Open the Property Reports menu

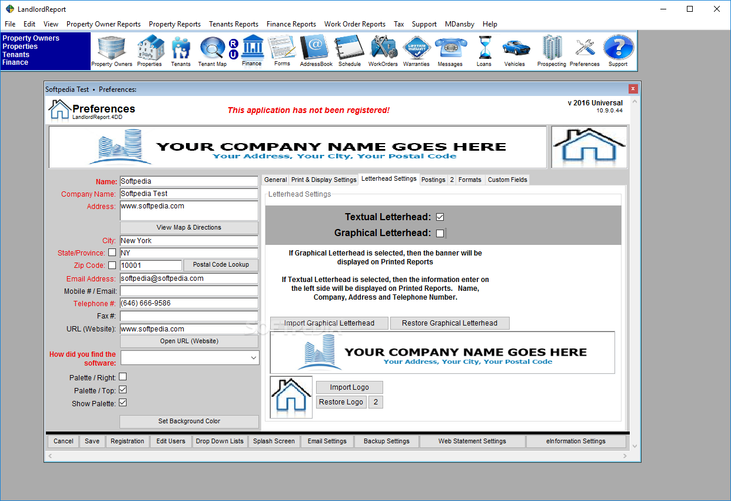click(175, 24)
